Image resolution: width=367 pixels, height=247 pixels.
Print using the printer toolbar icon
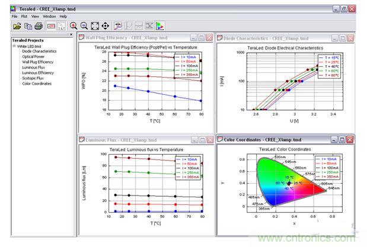click(x=38, y=25)
